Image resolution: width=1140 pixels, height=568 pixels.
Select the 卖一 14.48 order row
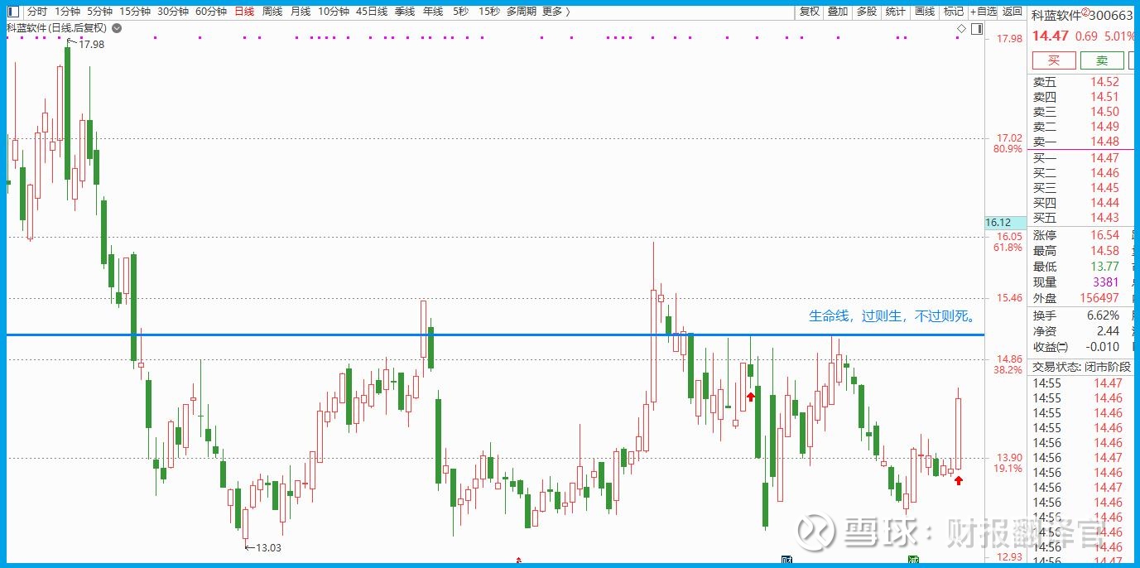(x=1082, y=142)
